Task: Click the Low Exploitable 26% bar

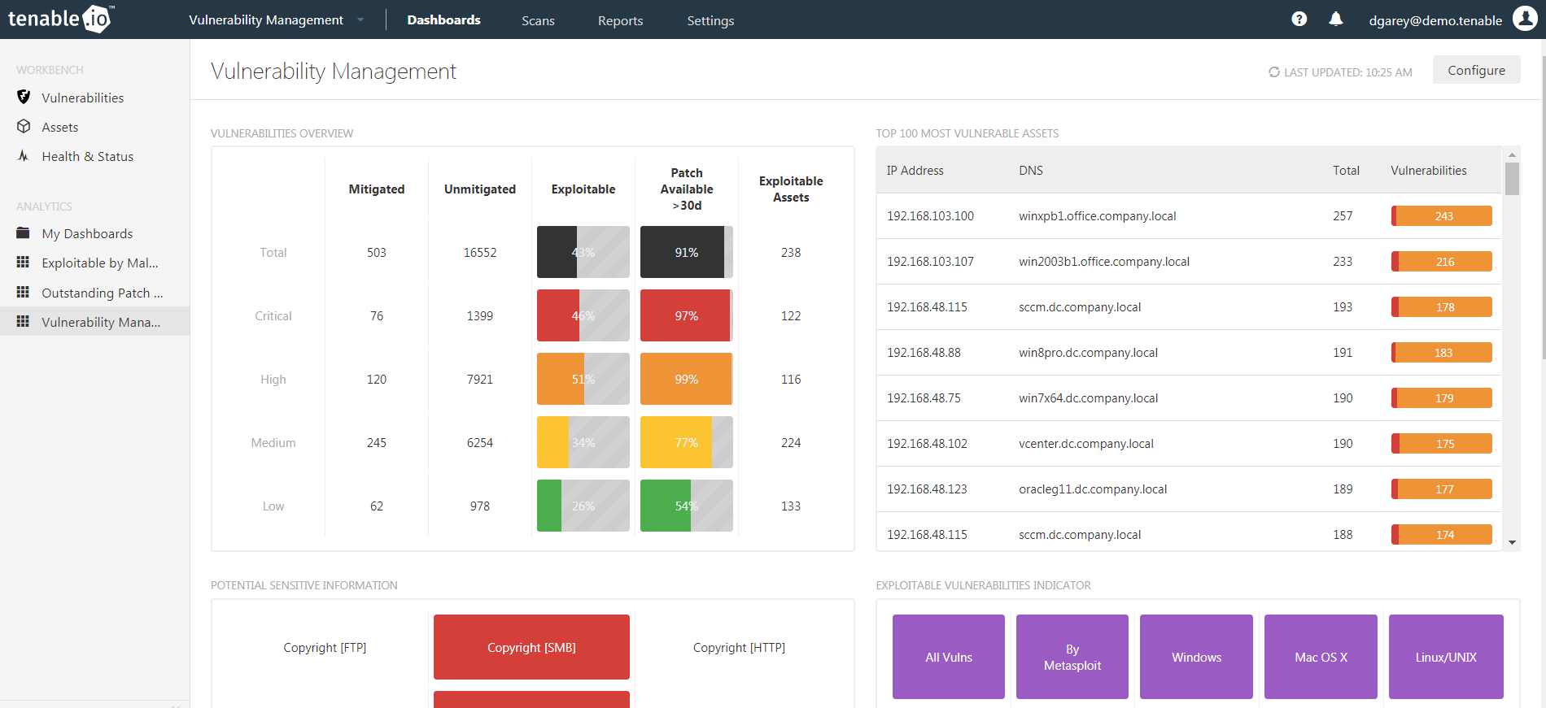Action: 583,506
